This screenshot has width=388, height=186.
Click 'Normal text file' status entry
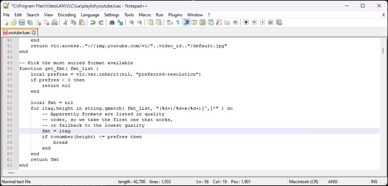click(16, 182)
